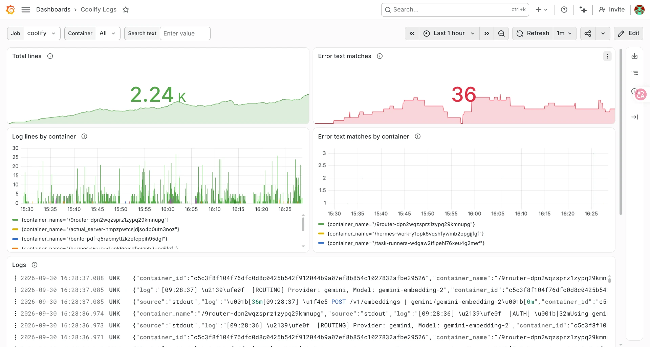Screen dimensions: 650x347
Task: Open log row menu for 16:28:36.974
Action: (15, 314)
